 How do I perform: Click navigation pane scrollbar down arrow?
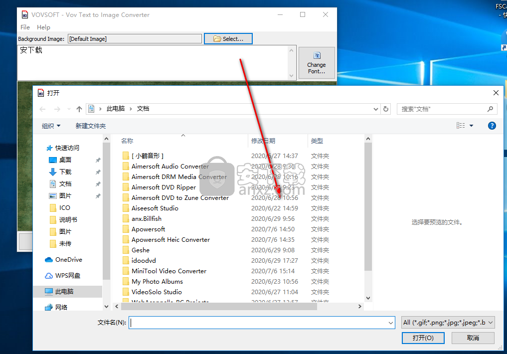click(106, 306)
